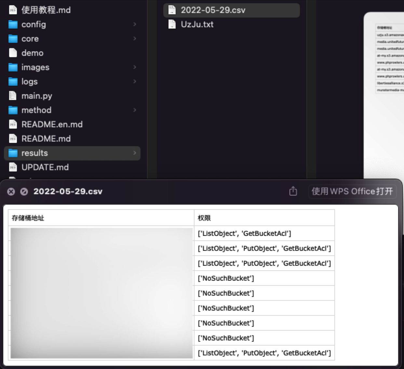Select the UPDATE.md file name
This screenshot has height=369, width=404.
pos(45,167)
